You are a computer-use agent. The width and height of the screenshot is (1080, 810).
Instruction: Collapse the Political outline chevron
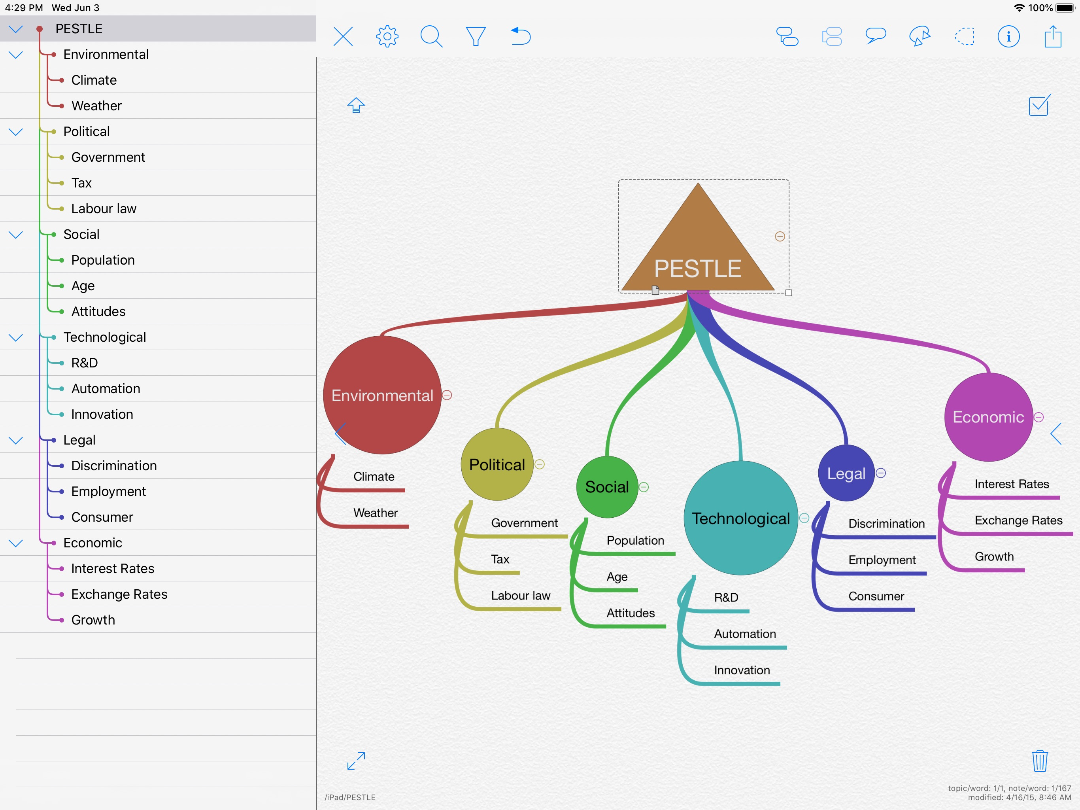(x=16, y=132)
